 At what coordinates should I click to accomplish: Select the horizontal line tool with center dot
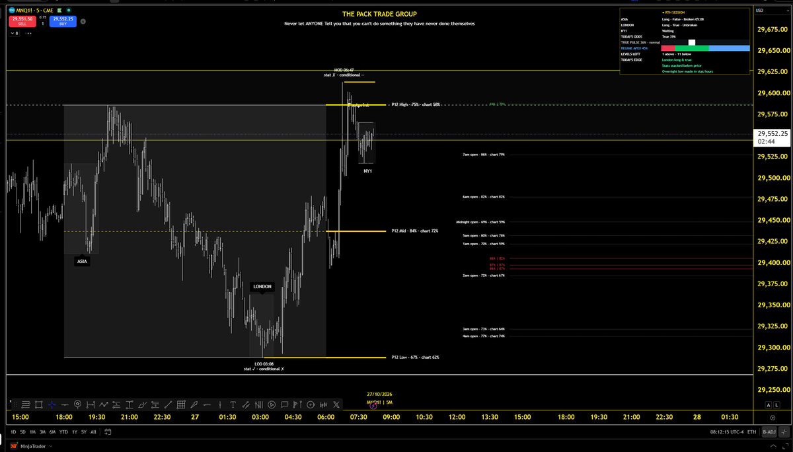[65, 404]
